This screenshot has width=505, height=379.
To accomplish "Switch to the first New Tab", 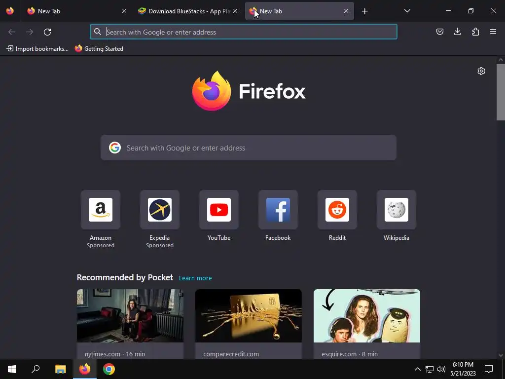I will pos(77,11).
